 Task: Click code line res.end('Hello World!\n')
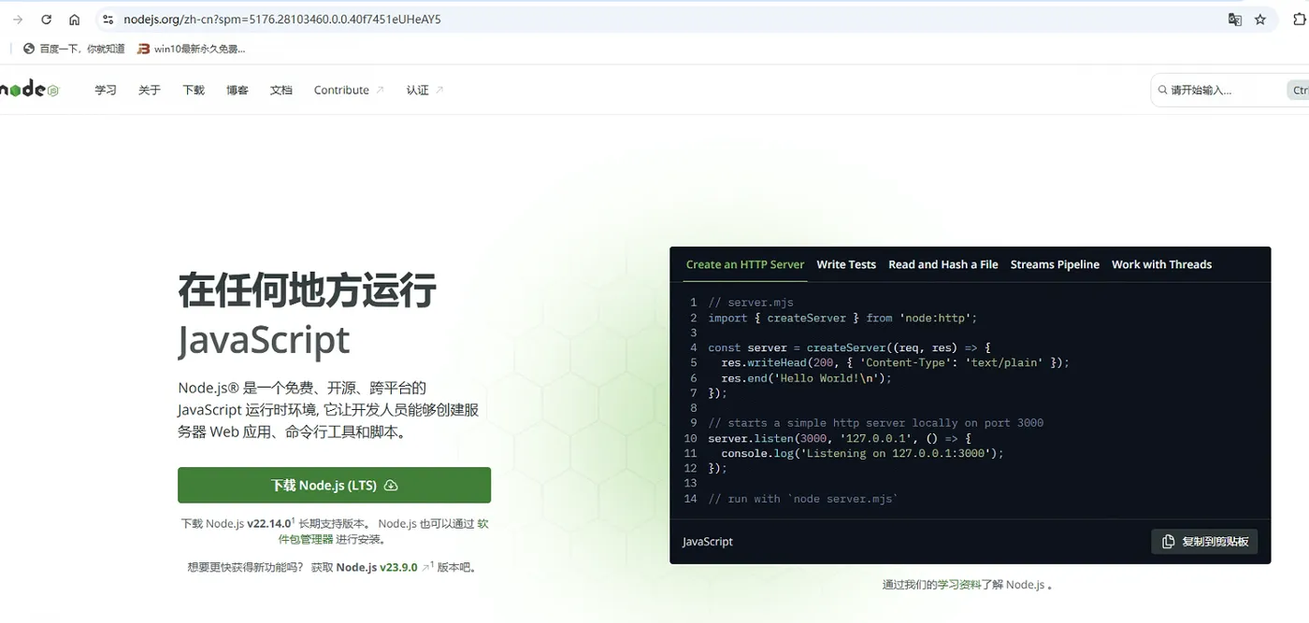[806, 378]
